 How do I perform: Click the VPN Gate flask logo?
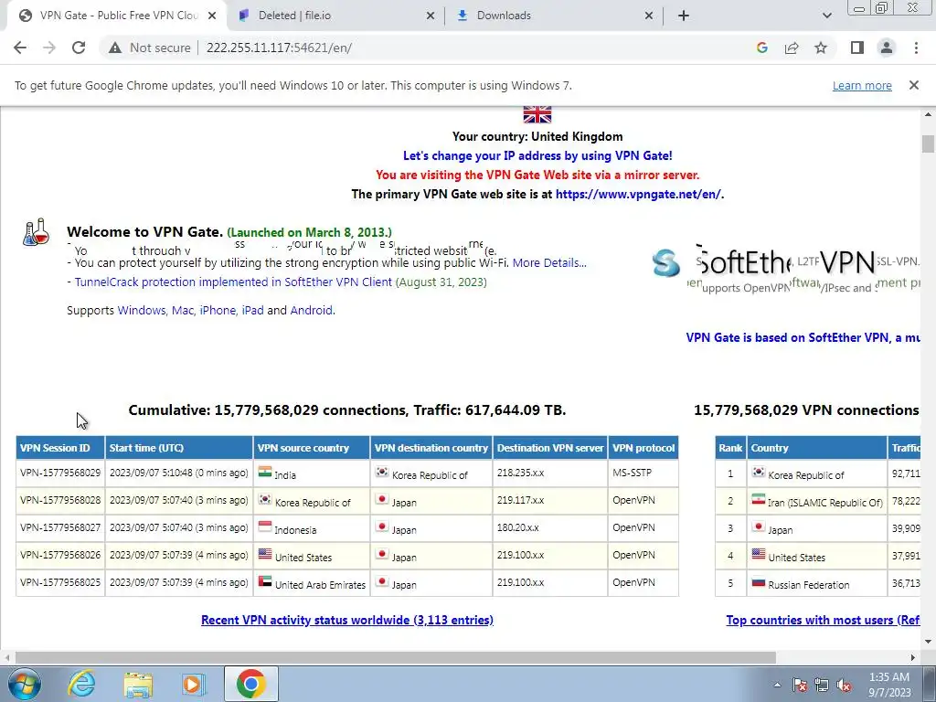(36, 231)
